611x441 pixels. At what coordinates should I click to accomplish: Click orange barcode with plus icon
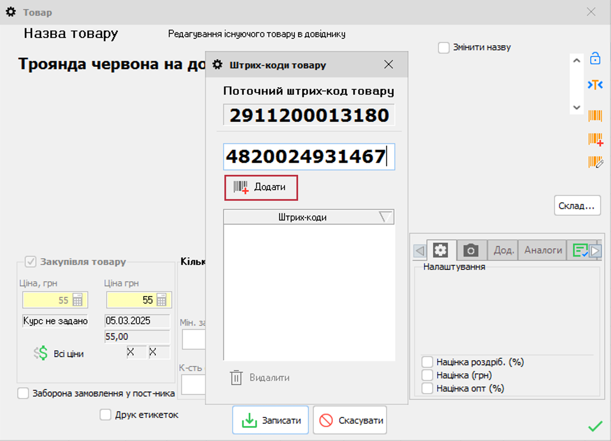tap(595, 140)
